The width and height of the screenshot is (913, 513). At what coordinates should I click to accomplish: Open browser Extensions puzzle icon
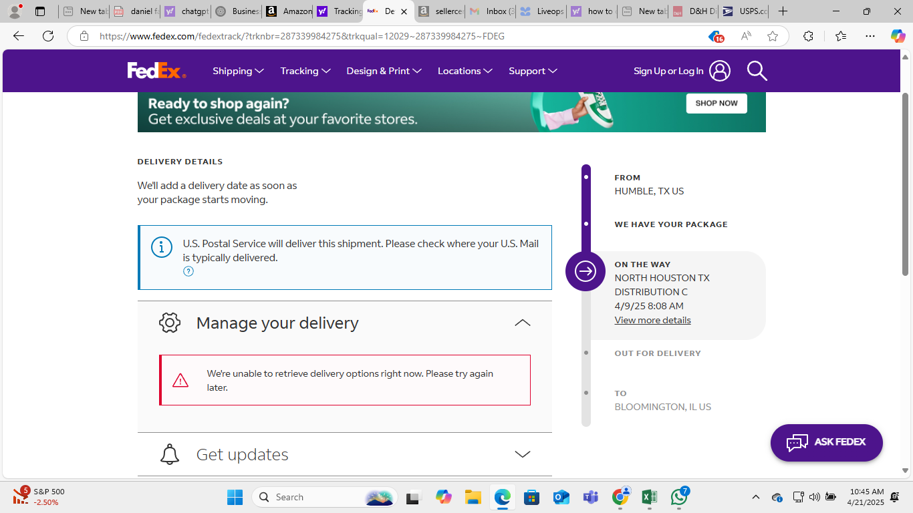coord(808,36)
